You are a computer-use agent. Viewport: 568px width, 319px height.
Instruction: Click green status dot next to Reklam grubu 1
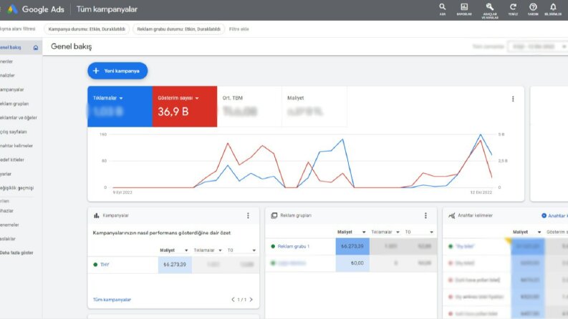click(273, 246)
